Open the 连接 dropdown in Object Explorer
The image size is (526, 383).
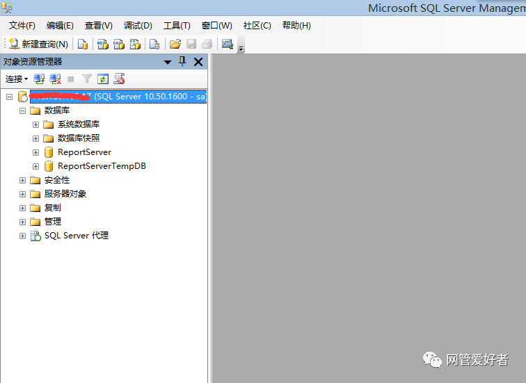(x=17, y=79)
